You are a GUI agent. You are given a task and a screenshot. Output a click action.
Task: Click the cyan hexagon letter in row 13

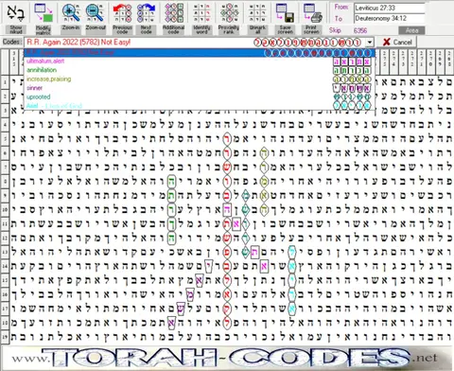pos(292,252)
